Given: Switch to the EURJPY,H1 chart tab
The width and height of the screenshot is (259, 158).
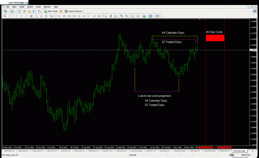Looking at the screenshot, I should (108, 151).
